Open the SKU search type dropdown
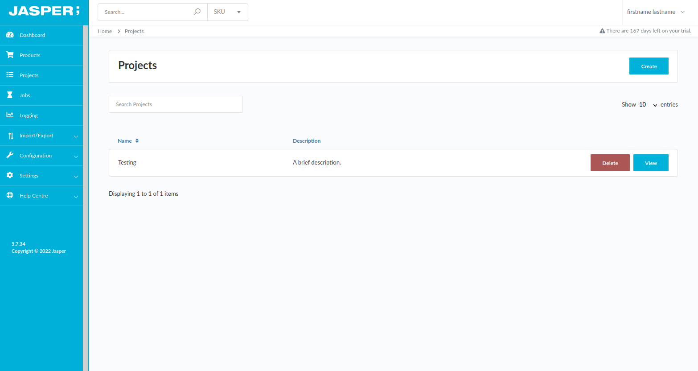This screenshot has width=698, height=371. click(227, 12)
